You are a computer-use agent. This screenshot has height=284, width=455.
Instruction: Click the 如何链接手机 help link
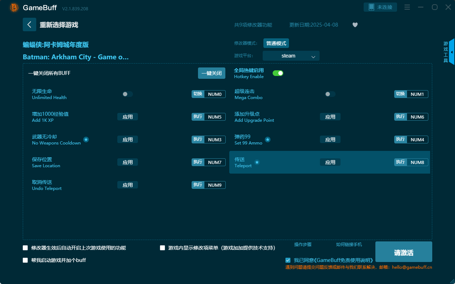(349, 245)
